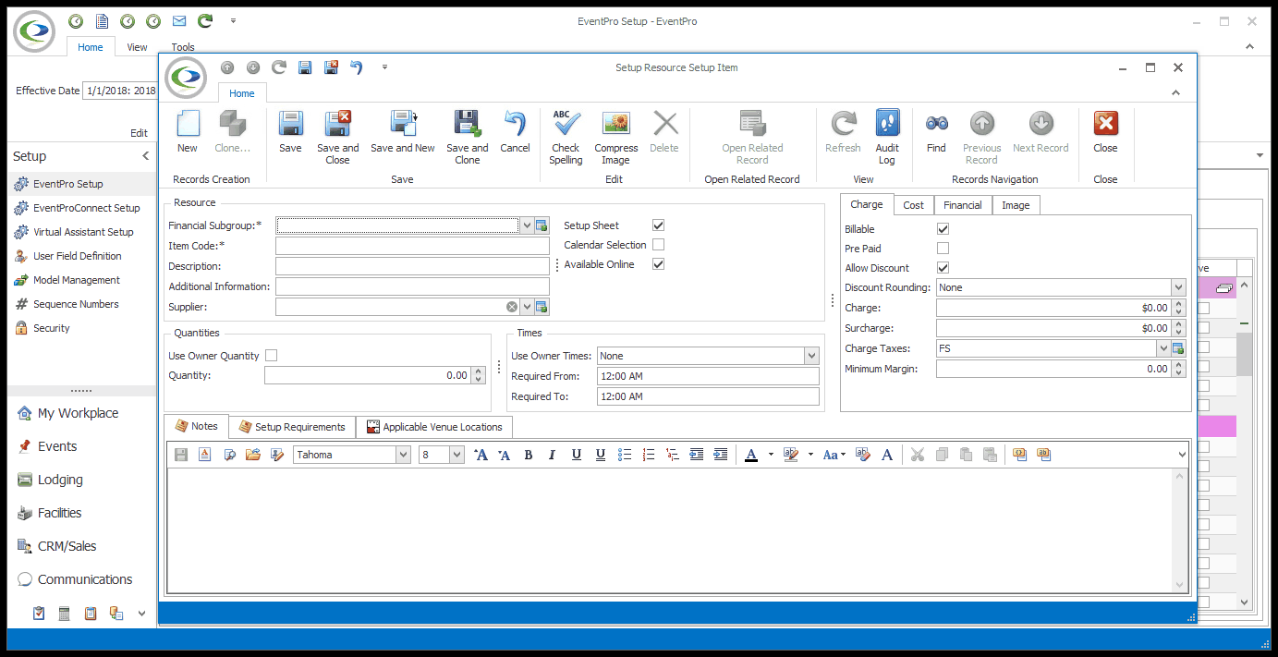Open the Financial tab
This screenshot has height=657, width=1278.
(962, 205)
